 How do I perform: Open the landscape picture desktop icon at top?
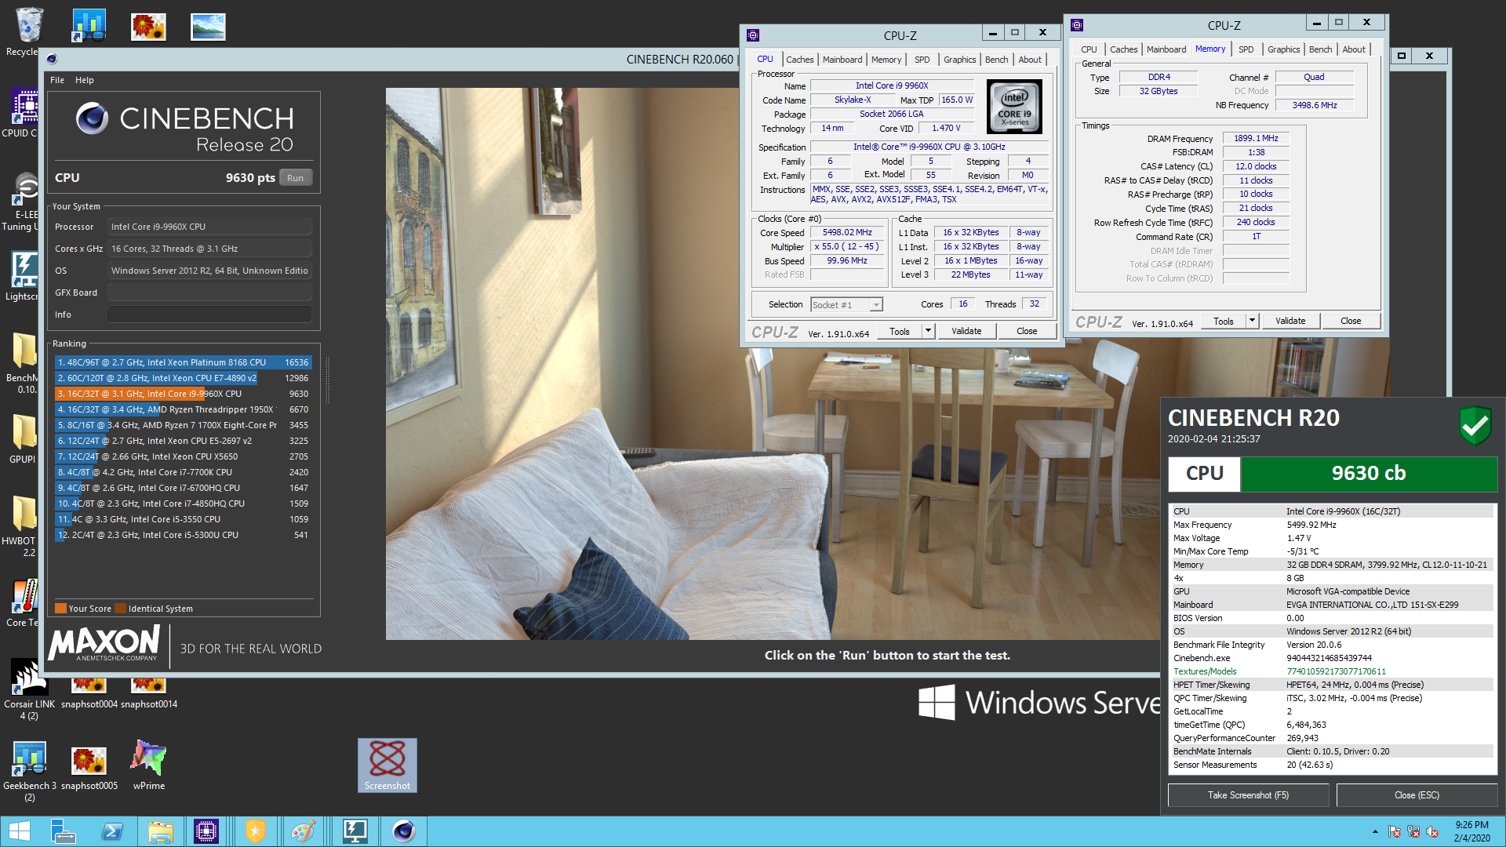208,27
